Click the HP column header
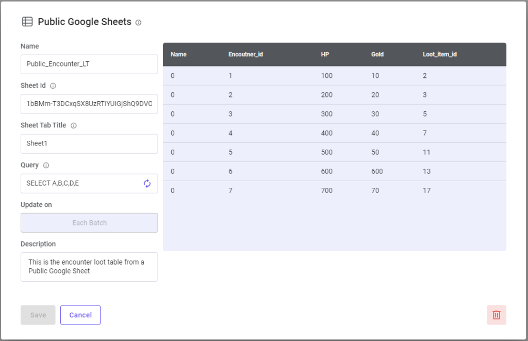This screenshot has width=528, height=341. [325, 54]
